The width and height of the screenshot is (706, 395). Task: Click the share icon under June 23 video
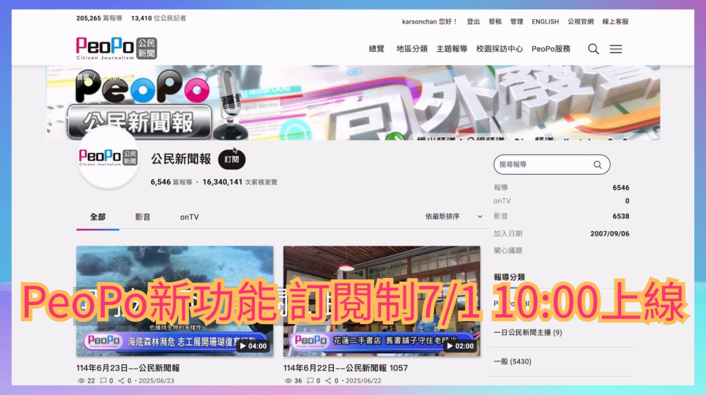click(x=122, y=380)
